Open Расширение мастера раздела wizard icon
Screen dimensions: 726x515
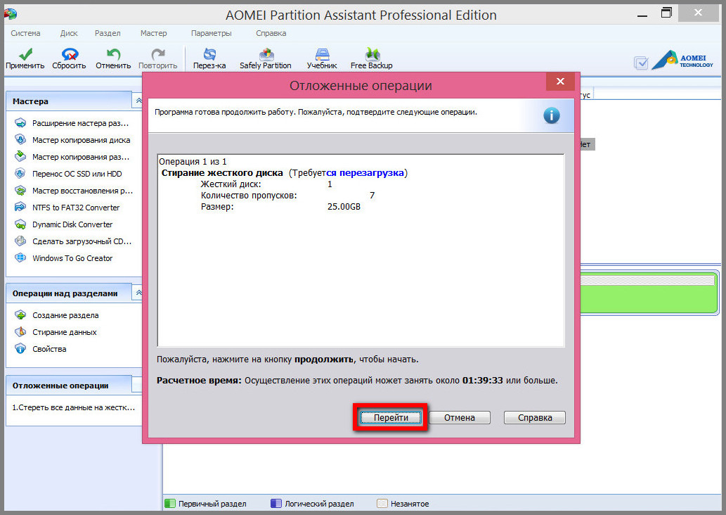coord(20,123)
